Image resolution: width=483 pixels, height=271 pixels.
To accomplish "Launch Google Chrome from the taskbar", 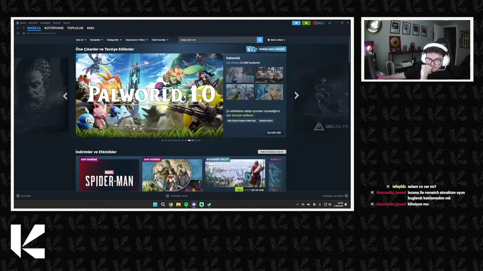I will tap(171, 204).
